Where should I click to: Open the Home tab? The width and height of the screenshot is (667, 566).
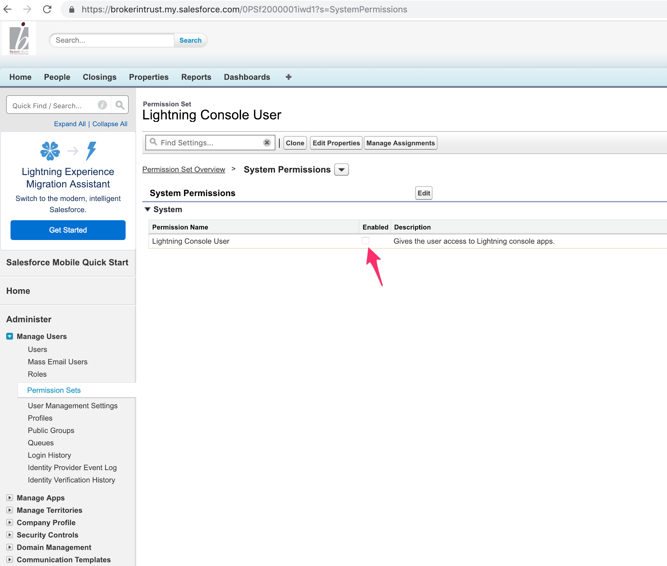[x=20, y=77]
